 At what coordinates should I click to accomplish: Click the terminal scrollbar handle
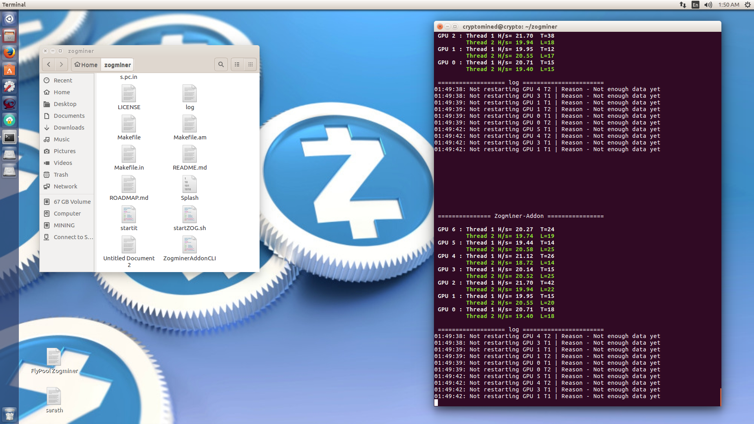[x=720, y=397]
